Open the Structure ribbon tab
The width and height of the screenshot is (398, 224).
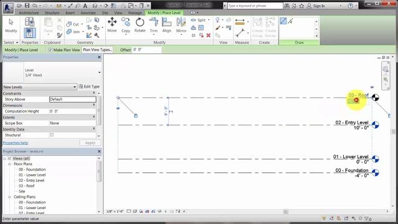52,12
